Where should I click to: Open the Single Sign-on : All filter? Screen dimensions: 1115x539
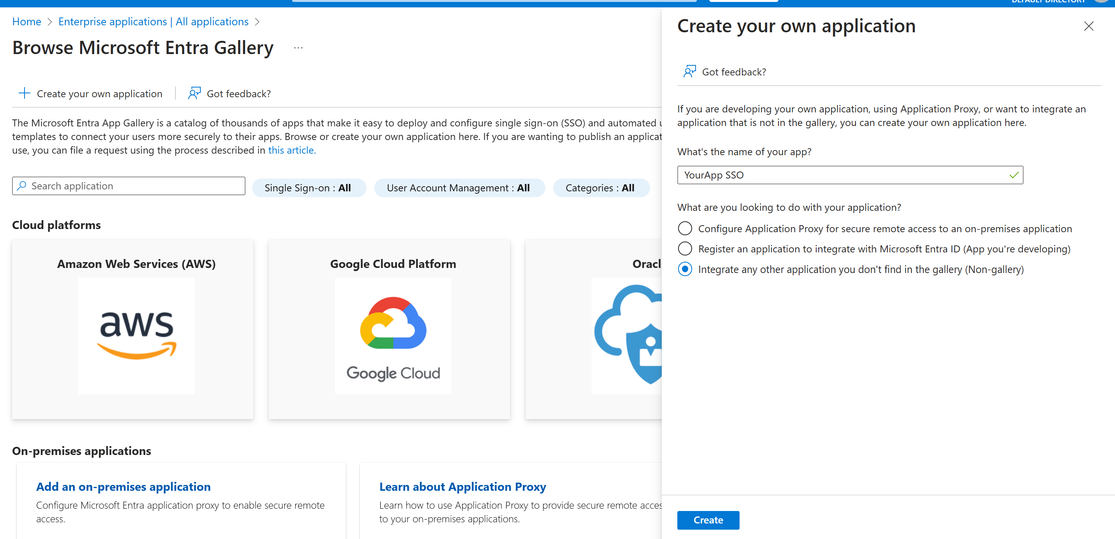point(309,188)
